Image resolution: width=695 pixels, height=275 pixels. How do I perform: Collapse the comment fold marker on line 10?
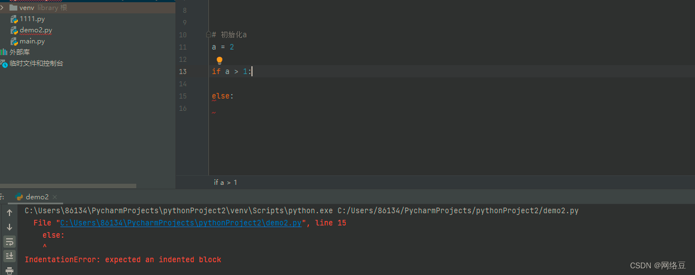[208, 35]
